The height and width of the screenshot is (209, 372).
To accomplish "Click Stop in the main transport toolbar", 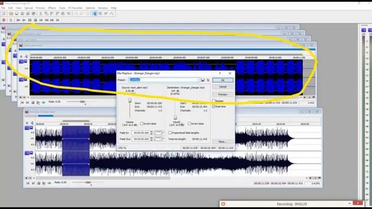I will tap(35, 20).
